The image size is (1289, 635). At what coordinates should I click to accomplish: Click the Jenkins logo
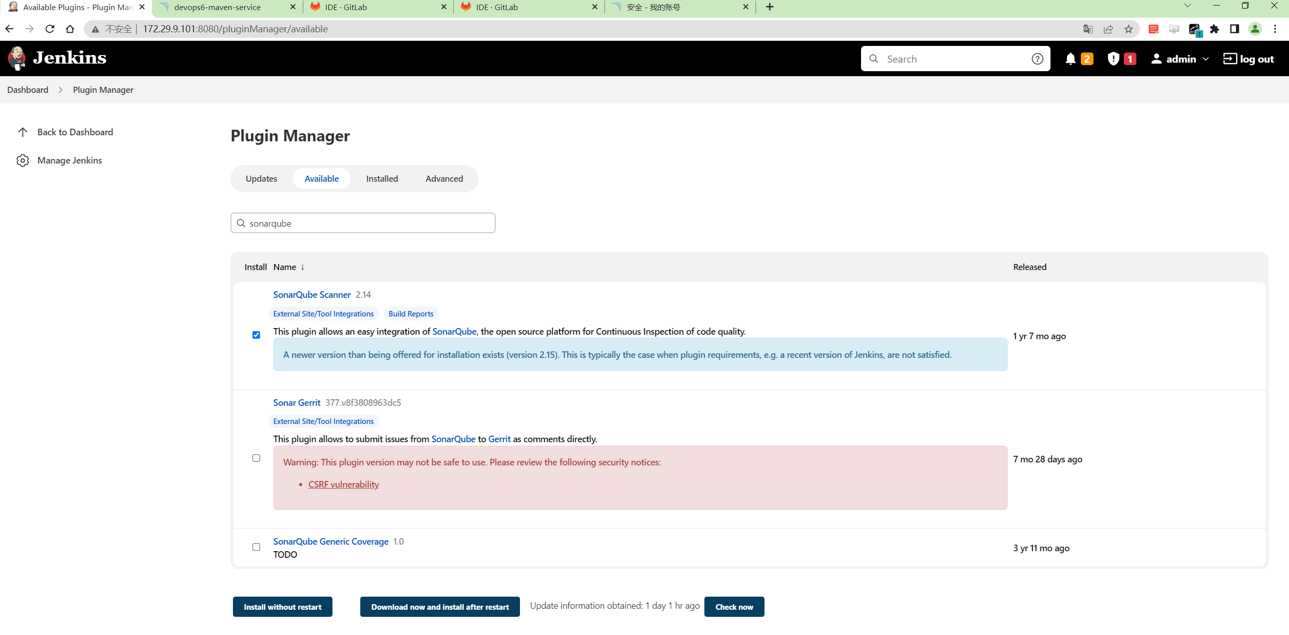pos(57,58)
